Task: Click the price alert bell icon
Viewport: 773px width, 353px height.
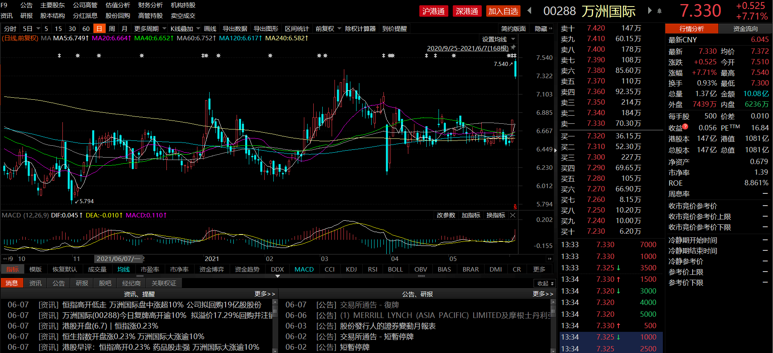Action: 659,11
